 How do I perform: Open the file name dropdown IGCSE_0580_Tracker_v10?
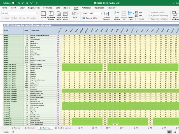click(x=107, y=3)
